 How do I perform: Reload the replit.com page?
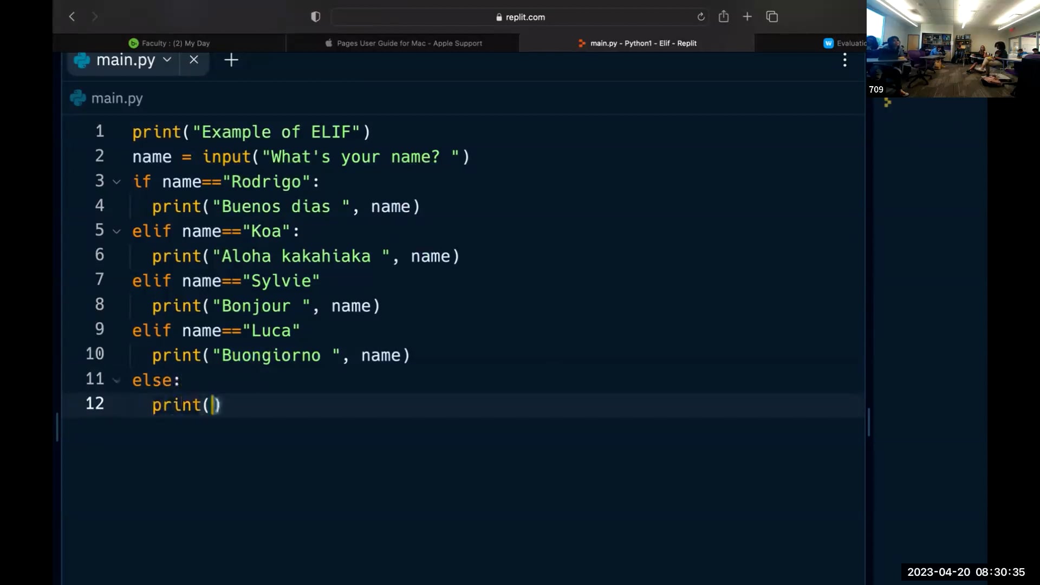click(x=700, y=17)
